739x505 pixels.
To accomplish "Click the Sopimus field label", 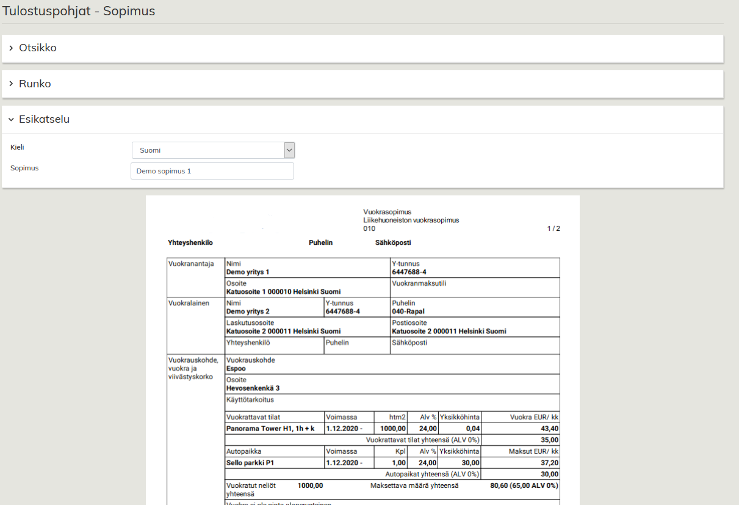I will coord(24,167).
